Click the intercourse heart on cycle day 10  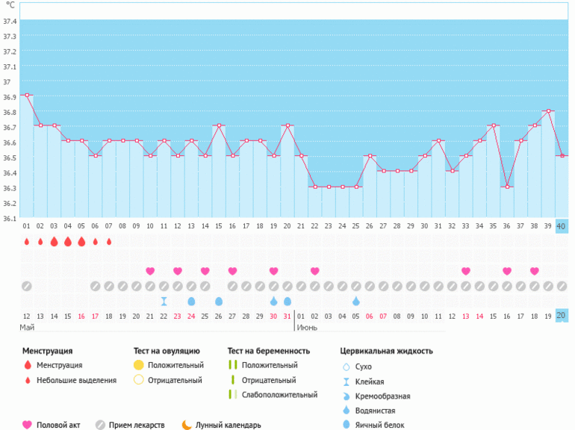[150, 271]
